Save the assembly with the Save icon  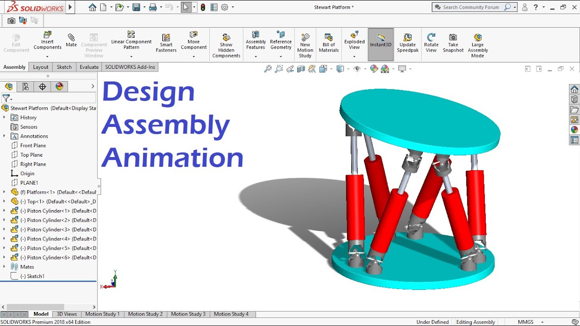tap(136, 7)
